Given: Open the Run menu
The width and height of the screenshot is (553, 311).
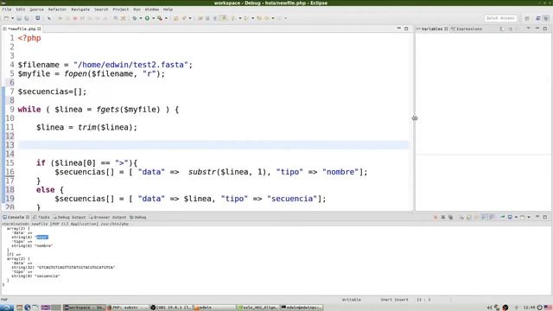Looking at the screenshot, I should click(137, 10).
